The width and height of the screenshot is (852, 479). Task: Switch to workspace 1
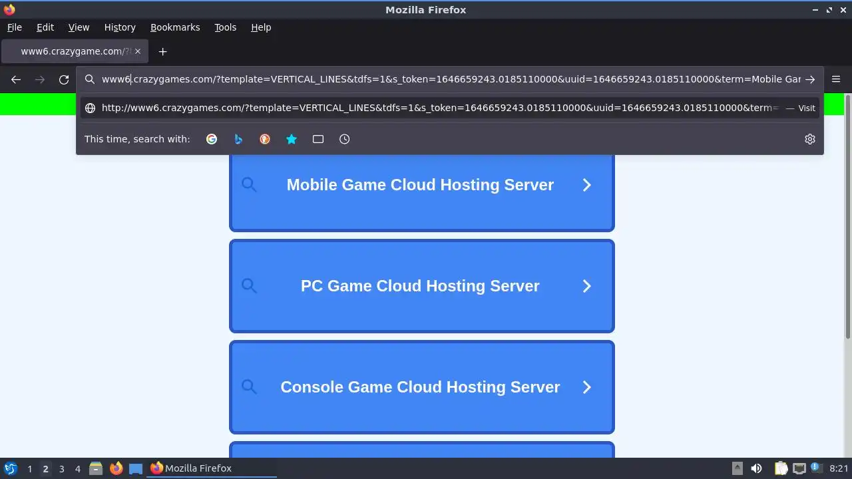point(29,468)
